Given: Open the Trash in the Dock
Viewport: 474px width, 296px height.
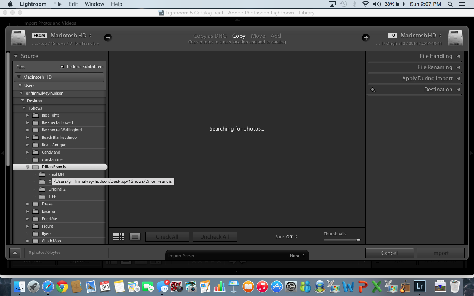Looking at the screenshot, I should point(455,286).
